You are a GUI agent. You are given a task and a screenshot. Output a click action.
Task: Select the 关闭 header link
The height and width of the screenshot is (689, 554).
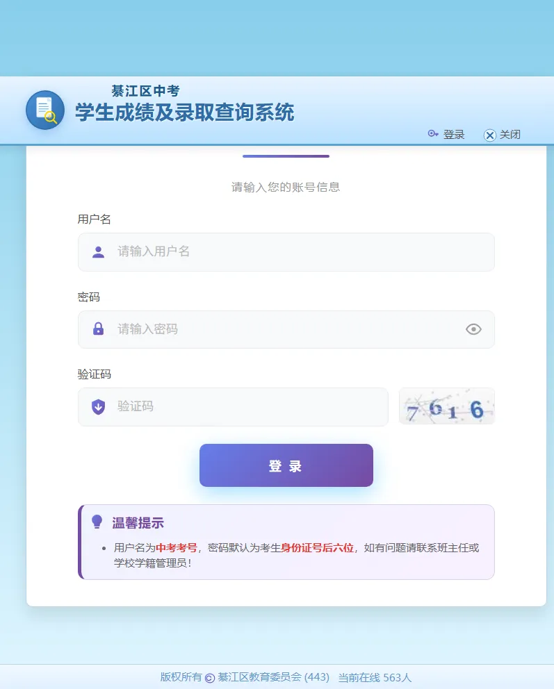pyautogui.click(x=510, y=135)
